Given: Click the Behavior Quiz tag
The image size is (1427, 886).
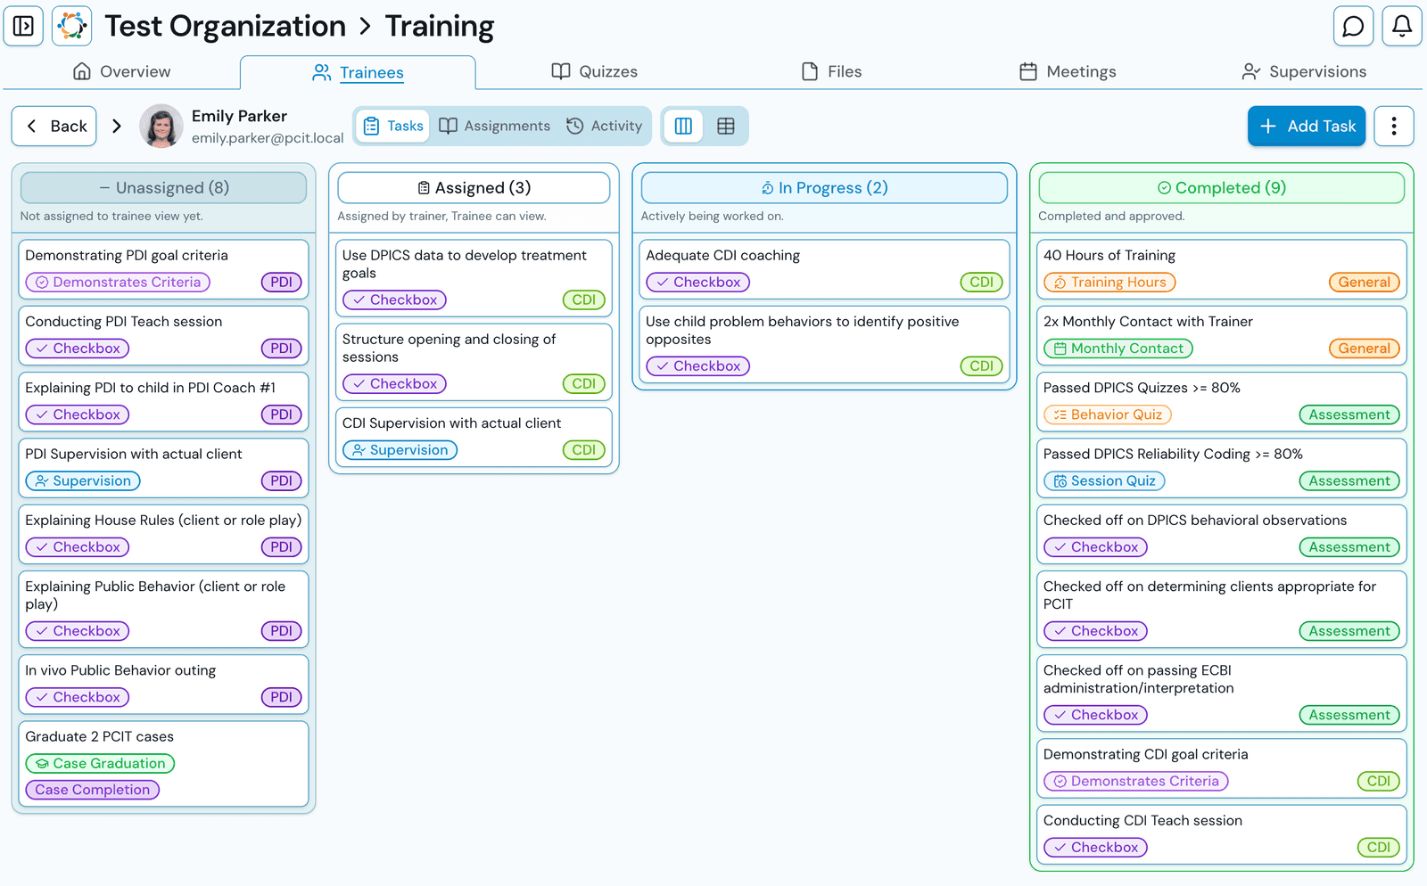Looking at the screenshot, I should pos(1108,414).
